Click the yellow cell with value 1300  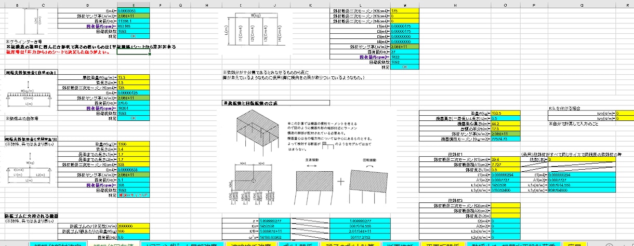(x=134, y=144)
